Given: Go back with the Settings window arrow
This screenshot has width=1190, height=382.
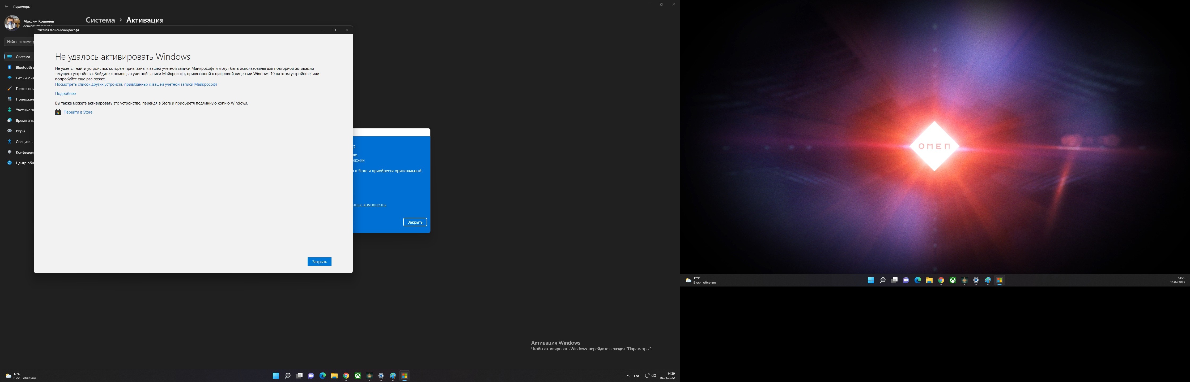Looking at the screenshot, I should point(6,6).
